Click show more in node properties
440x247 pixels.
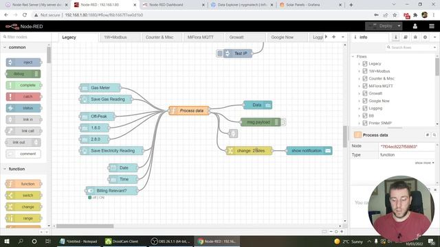424,163
